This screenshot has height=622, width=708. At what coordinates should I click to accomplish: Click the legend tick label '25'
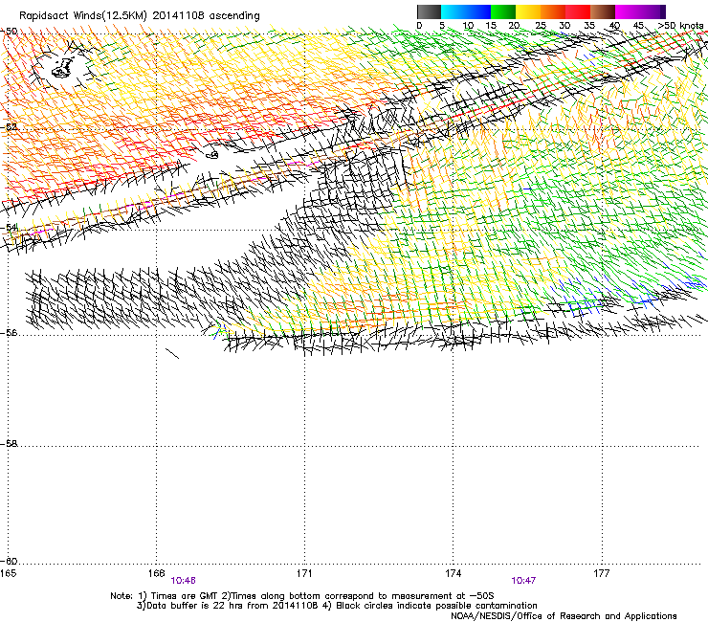click(541, 26)
